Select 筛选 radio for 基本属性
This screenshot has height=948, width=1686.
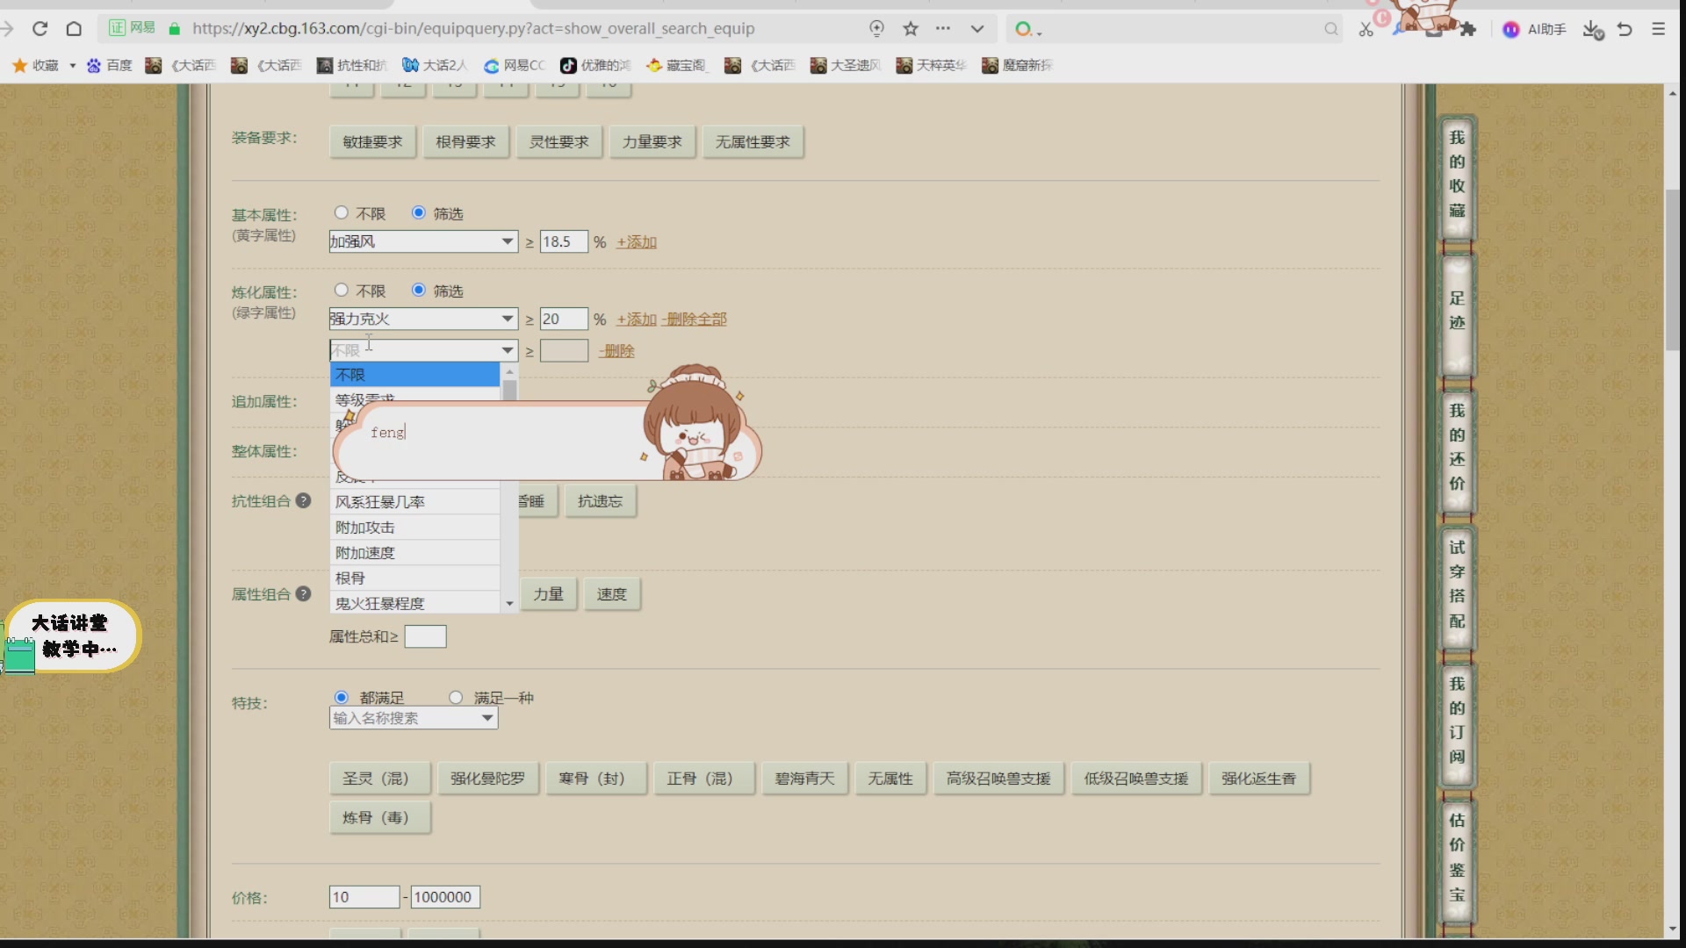[419, 213]
